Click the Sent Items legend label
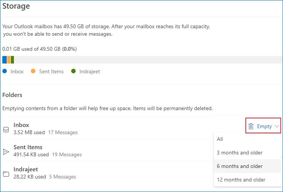The height and width of the screenshot is (192, 283). (51, 71)
